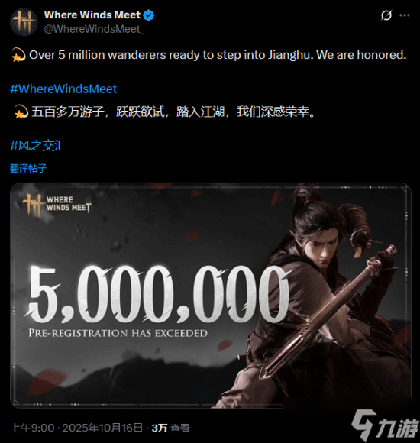Click the Where Winds Meet display name
420x443 pixels.
coord(92,15)
